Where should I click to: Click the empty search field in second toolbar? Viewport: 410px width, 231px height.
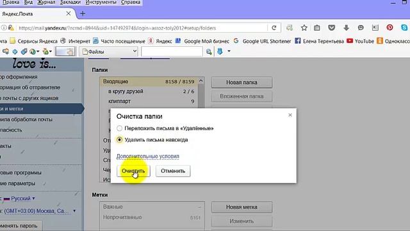tap(172, 51)
